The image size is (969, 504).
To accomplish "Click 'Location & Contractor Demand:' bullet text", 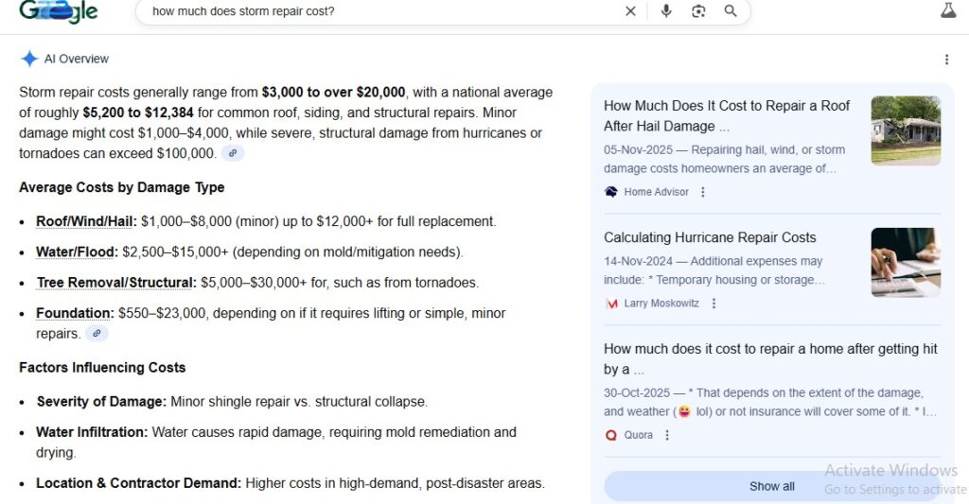I will click(x=138, y=483).
